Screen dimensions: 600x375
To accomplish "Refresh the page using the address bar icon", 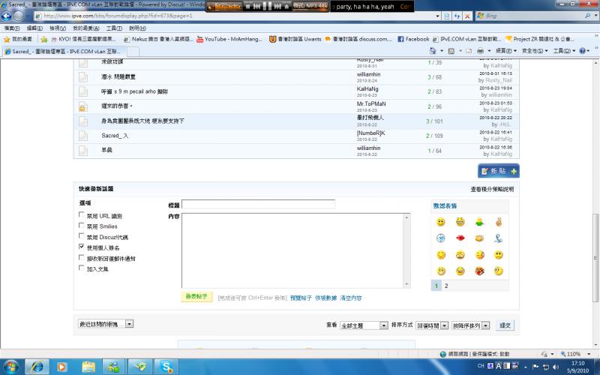I will pyautogui.click(x=457, y=16).
